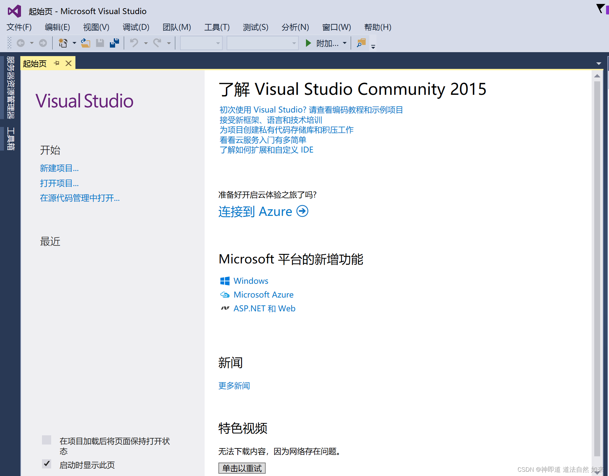Click the Navigate Backward arrow icon
The image size is (609, 476).
(21, 43)
